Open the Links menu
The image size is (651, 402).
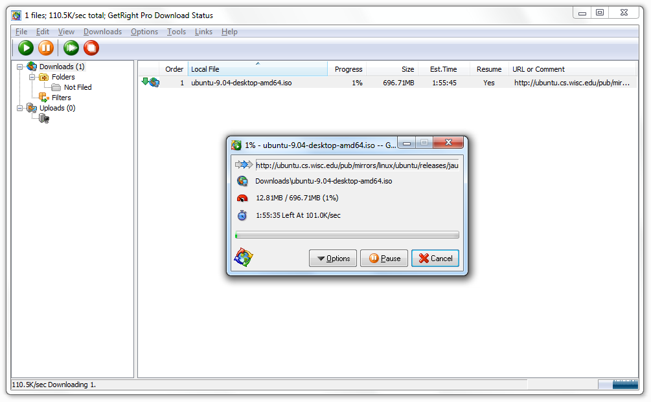203,32
